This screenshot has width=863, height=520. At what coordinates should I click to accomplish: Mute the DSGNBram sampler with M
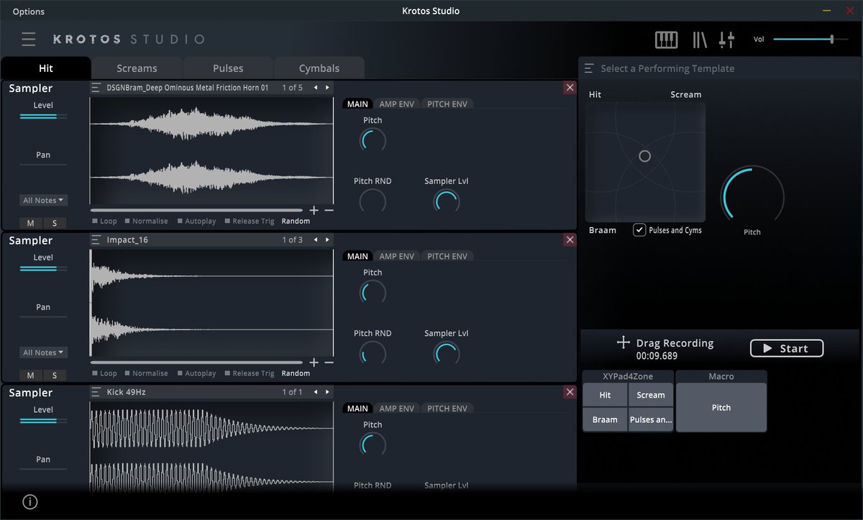coord(31,223)
